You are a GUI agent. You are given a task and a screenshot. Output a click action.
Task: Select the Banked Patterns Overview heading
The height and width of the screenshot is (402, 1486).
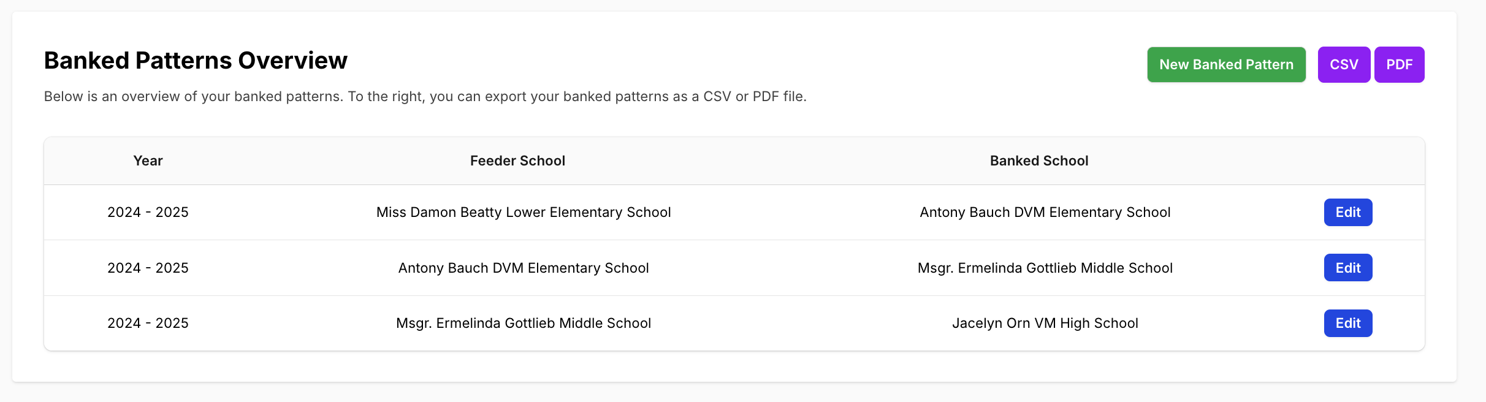[x=196, y=61]
